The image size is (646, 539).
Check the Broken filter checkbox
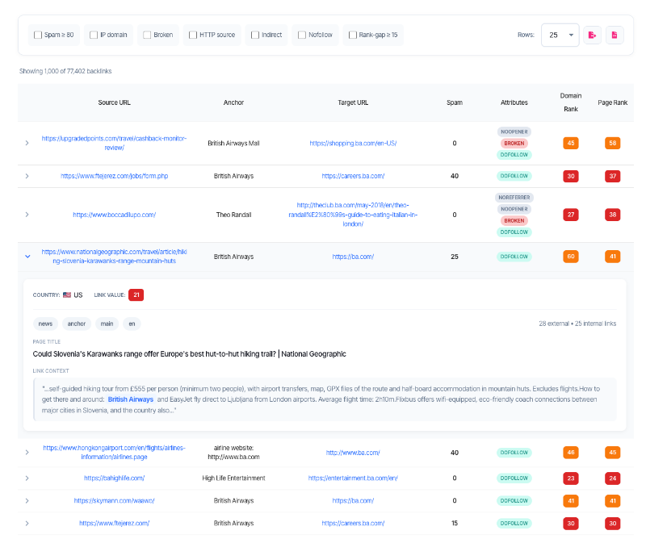(x=147, y=35)
